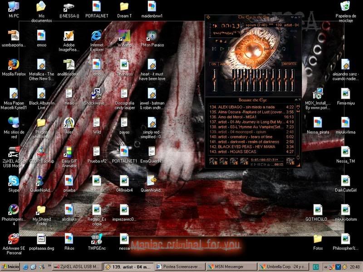
Task: Adjust the last equalizer band slider
Action: (292, 80)
